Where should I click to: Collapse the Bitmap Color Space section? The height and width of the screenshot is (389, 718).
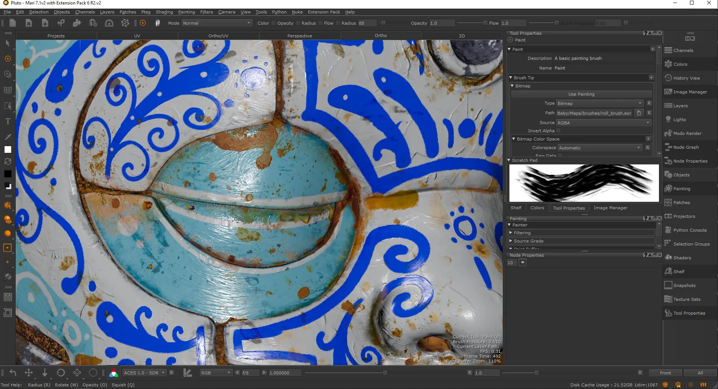514,139
